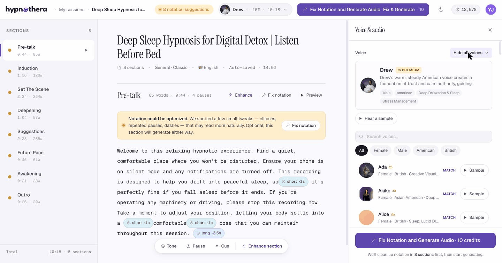This screenshot has height=263, width=502.
Task: Select the Alice voice avatar
Action: [x=366, y=217]
